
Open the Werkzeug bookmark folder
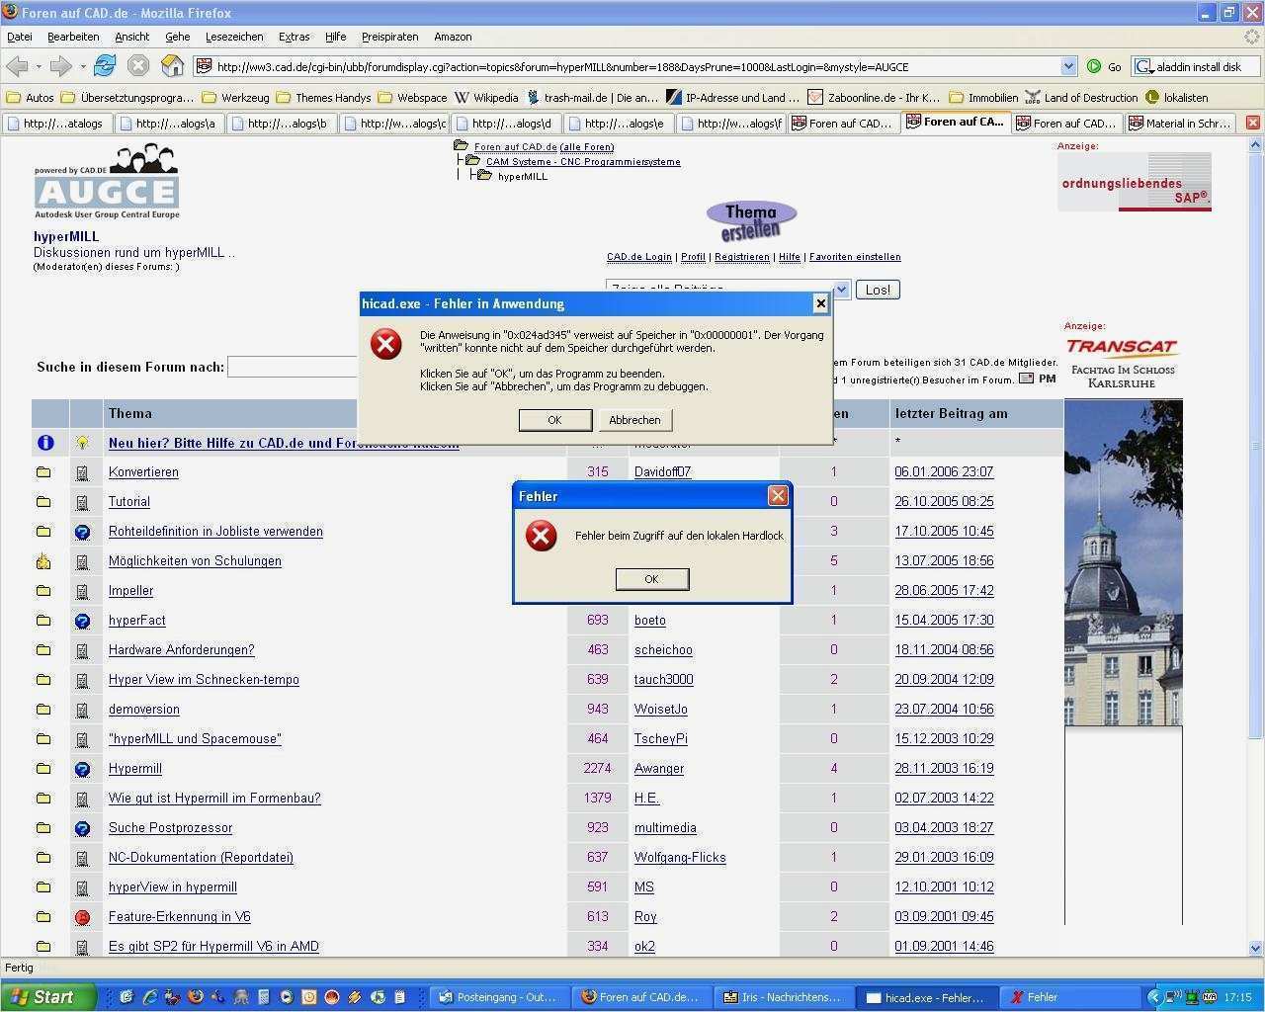click(235, 98)
